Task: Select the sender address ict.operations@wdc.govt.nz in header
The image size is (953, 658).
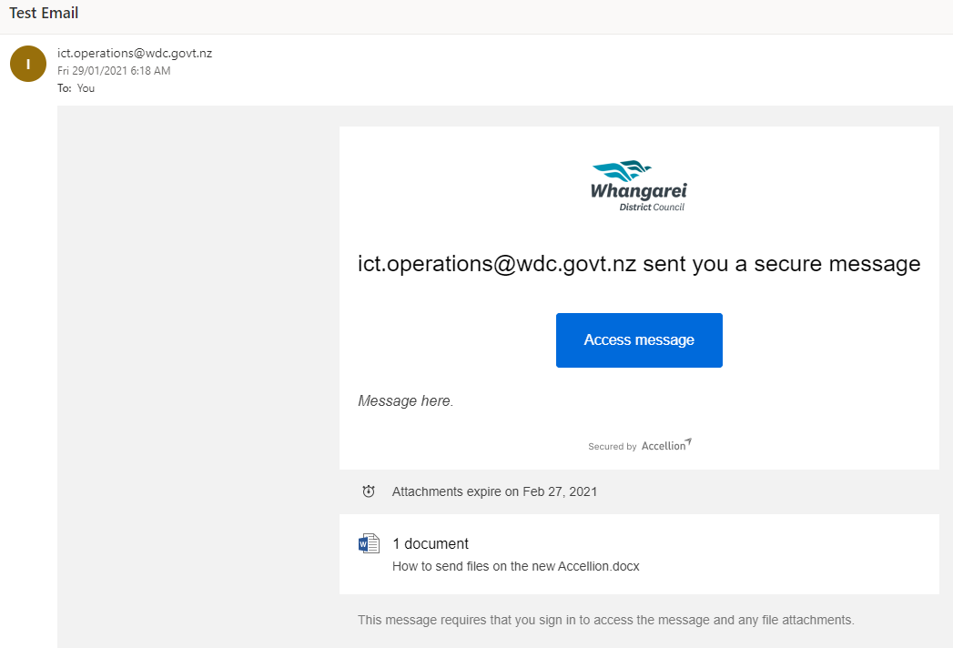Action: click(135, 53)
